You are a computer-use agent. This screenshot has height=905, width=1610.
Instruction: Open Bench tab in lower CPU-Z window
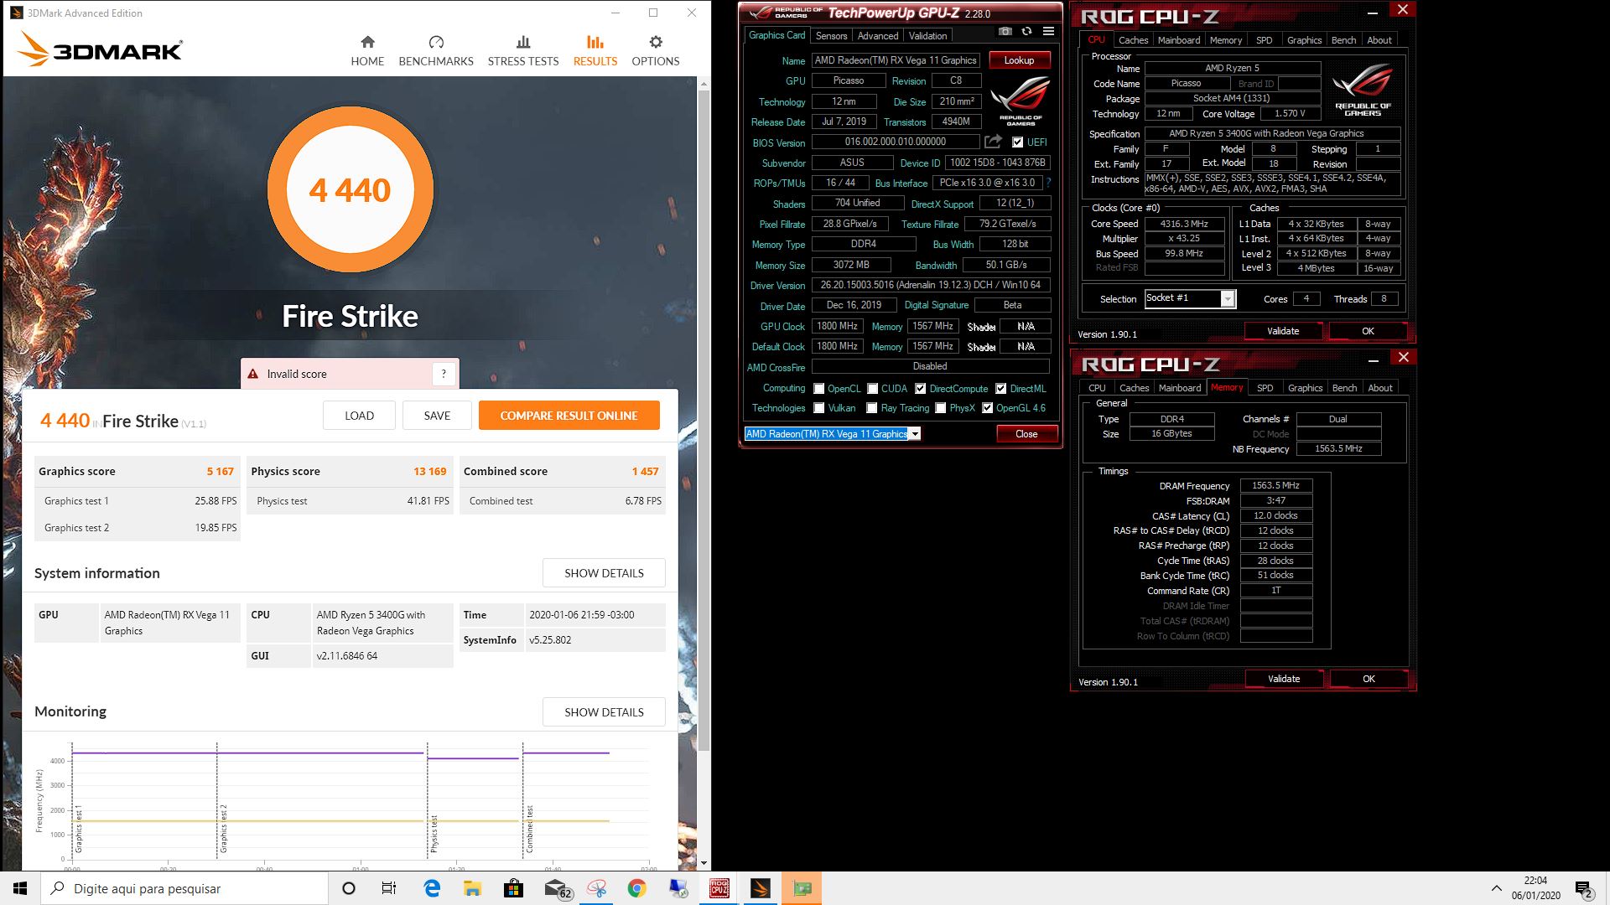(1344, 388)
